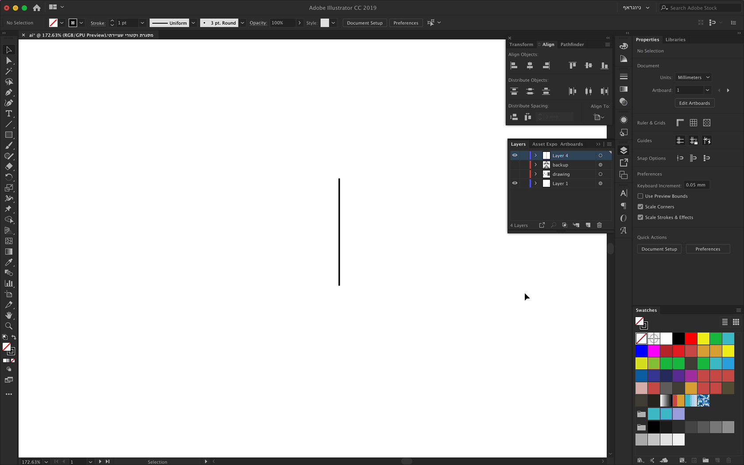The height and width of the screenshot is (465, 744).
Task: Click Preferences under Quick Actions
Action: pyautogui.click(x=708, y=249)
